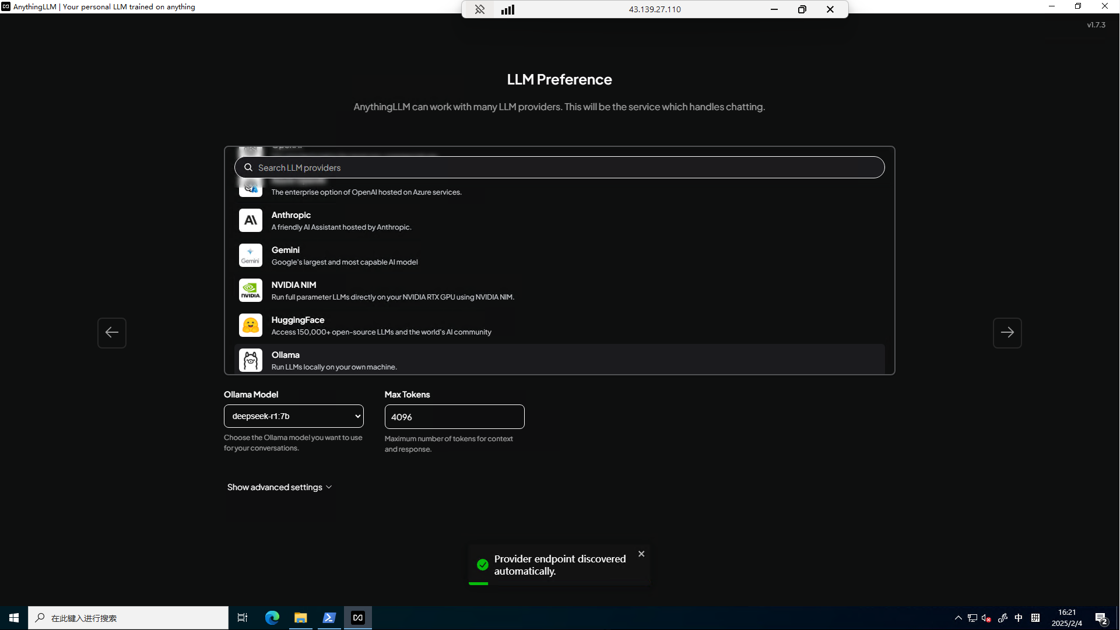The height and width of the screenshot is (630, 1120).
Task: Mute the speaker in the system tray
Action: tap(986, 618)
